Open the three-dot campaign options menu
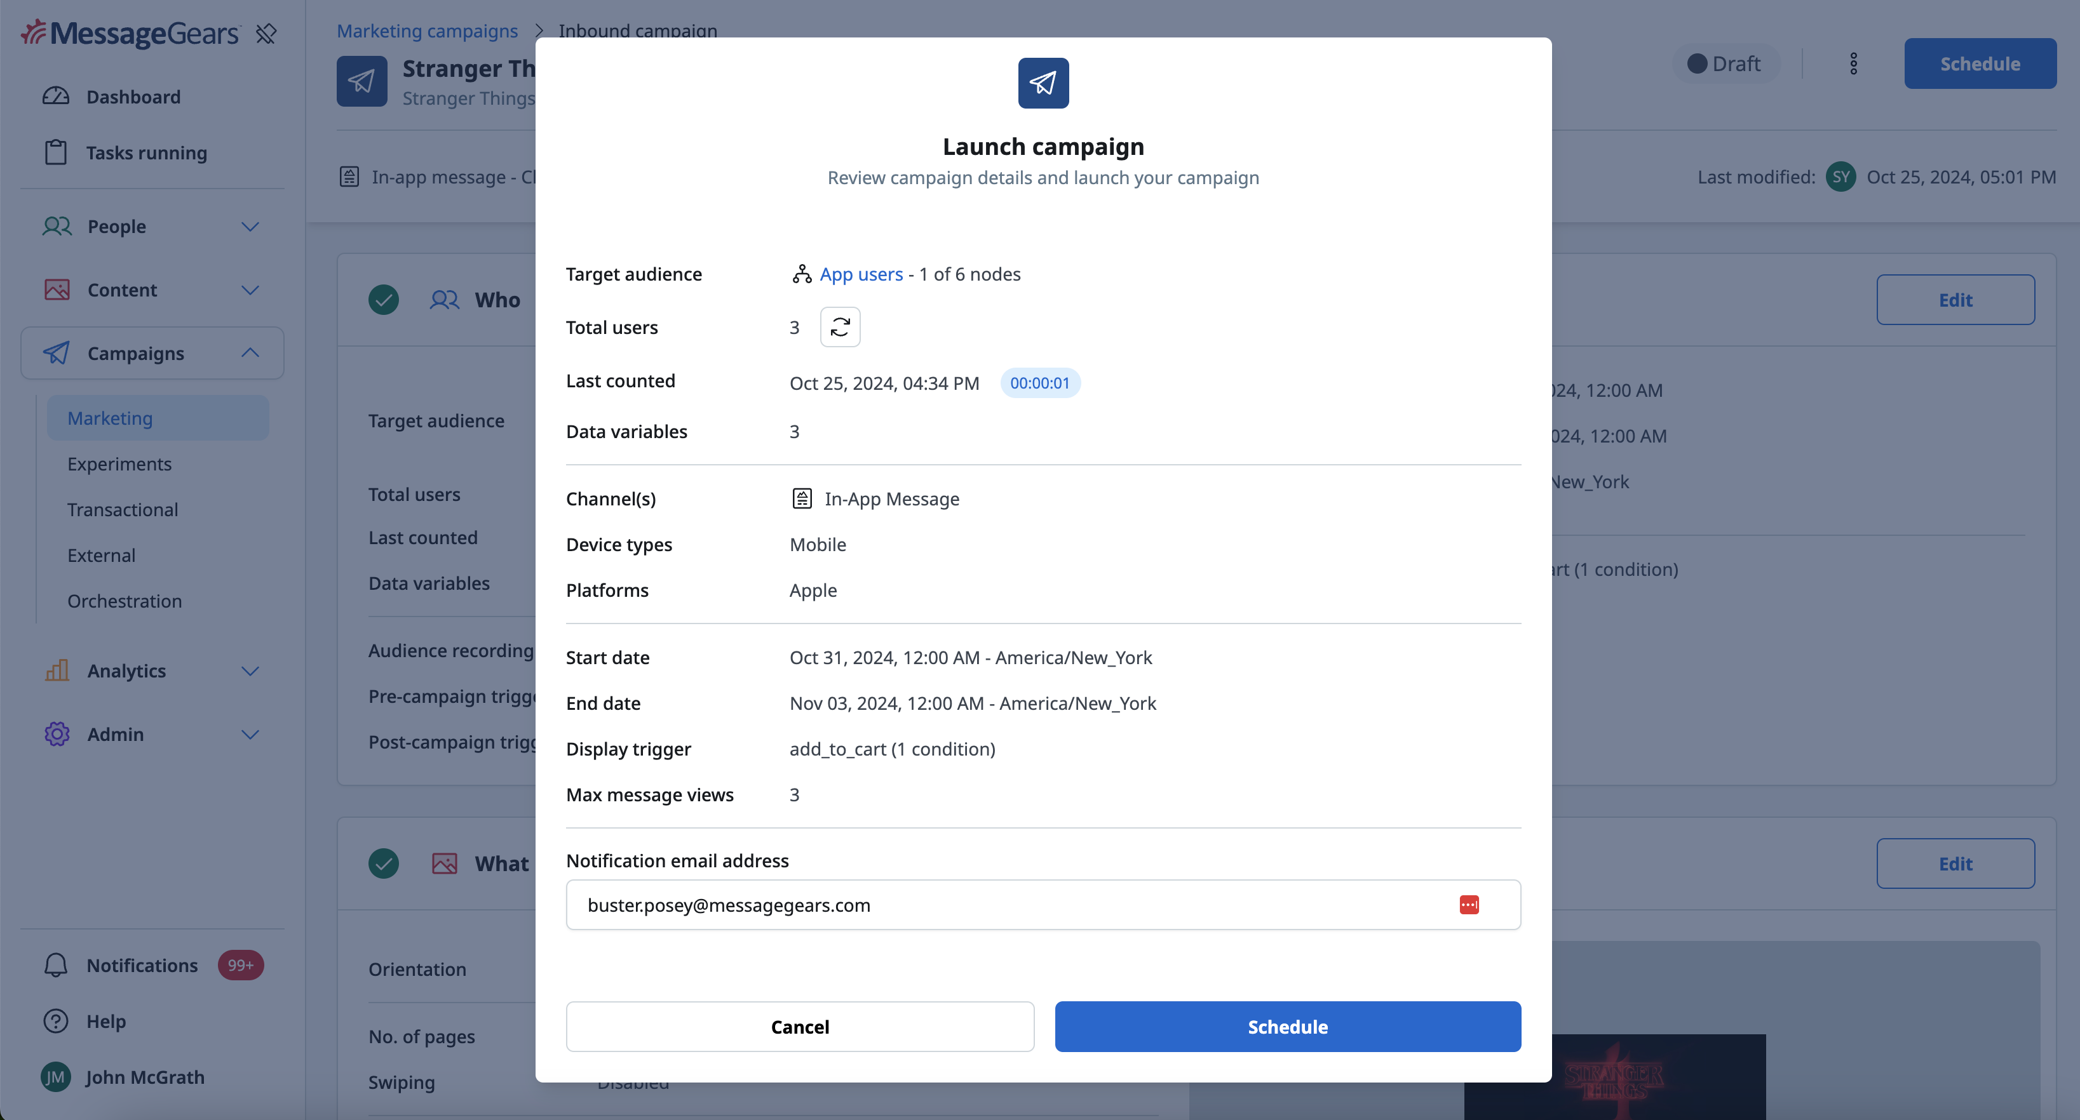2080x1120 pixels. coord(1853,63)
